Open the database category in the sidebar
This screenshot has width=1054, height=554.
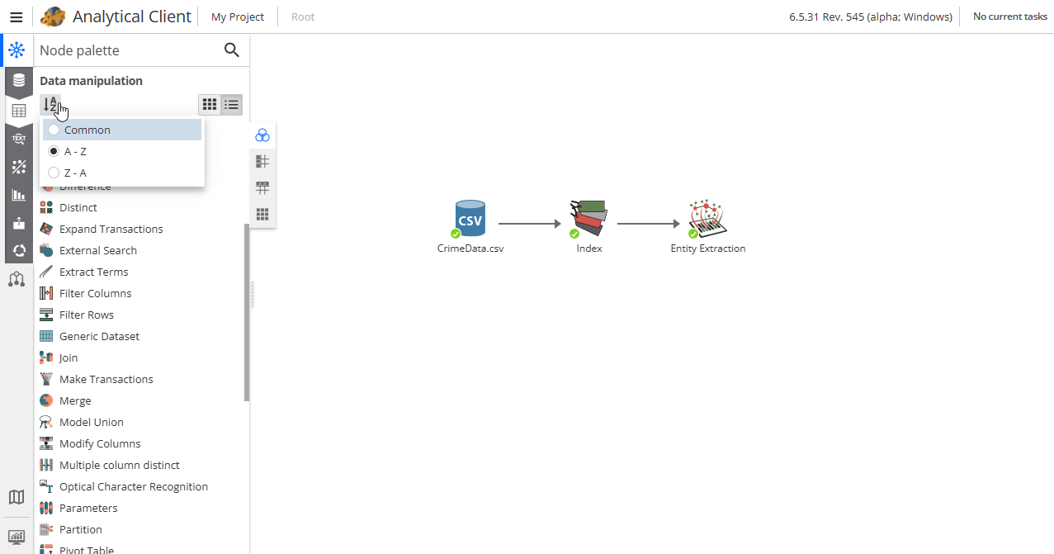pos(17,80)
